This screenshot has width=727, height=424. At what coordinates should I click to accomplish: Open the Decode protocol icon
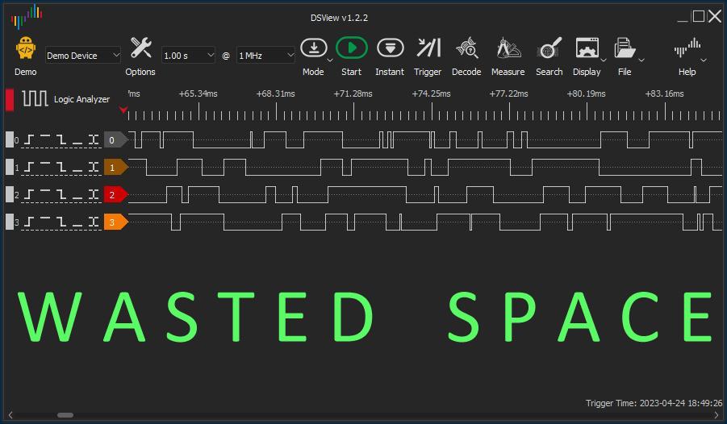(x=467, y=48)
